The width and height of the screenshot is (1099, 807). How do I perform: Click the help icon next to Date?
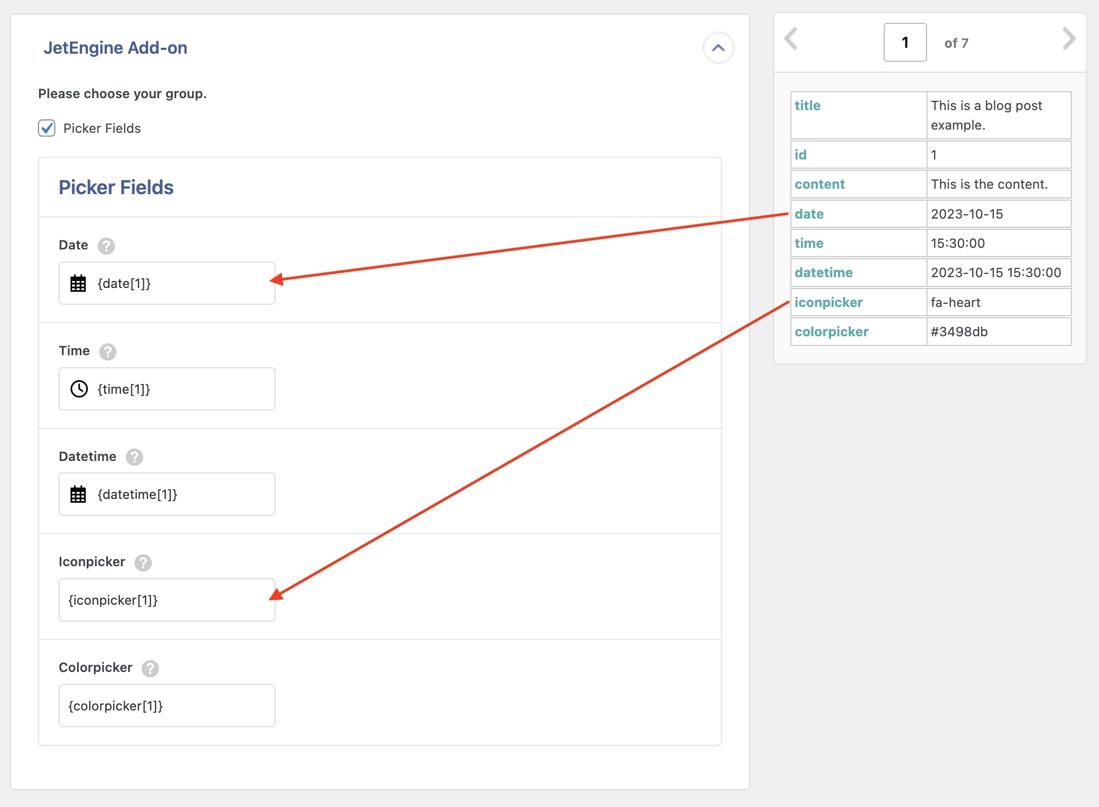coord(106,246)
